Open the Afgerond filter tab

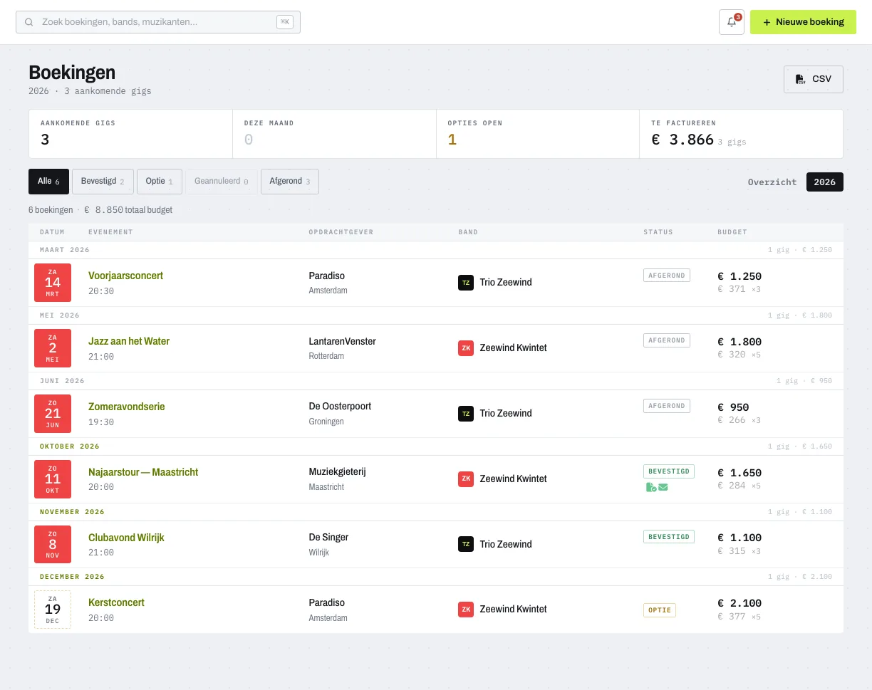290,182
